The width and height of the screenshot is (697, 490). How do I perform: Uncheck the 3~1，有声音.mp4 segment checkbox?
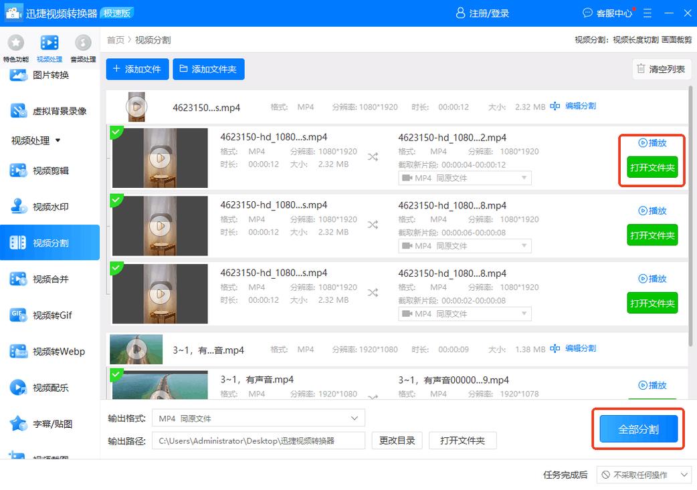(116, 374)
